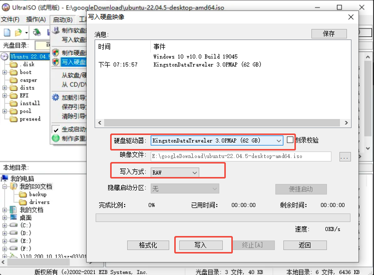Viewport: 374px width, 275px height.
Task: Click the New file toolbar icon
Action: [x=7, y=32]
